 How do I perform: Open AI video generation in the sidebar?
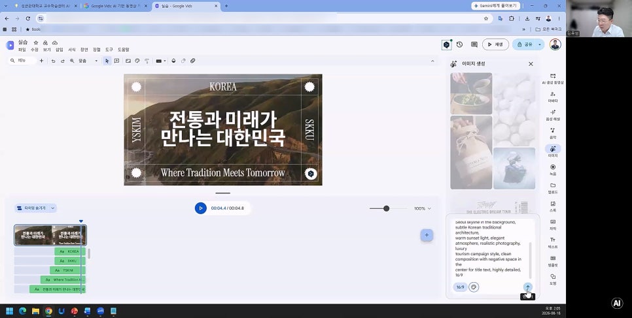click(553, 78)
